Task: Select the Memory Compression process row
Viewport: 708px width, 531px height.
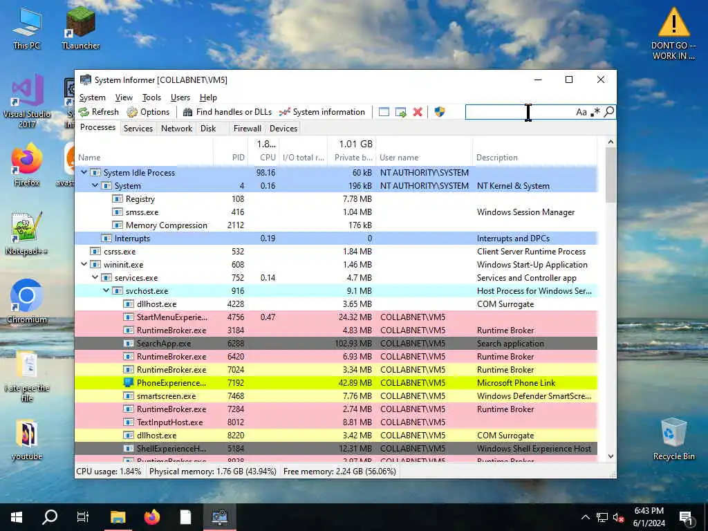Action: (336, 225)
